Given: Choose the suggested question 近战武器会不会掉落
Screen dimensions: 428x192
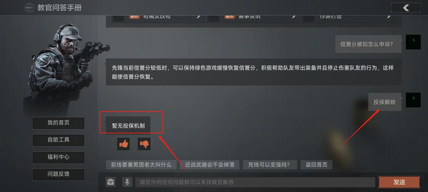Looking at the screenshot, I should [x=210, y=165].
